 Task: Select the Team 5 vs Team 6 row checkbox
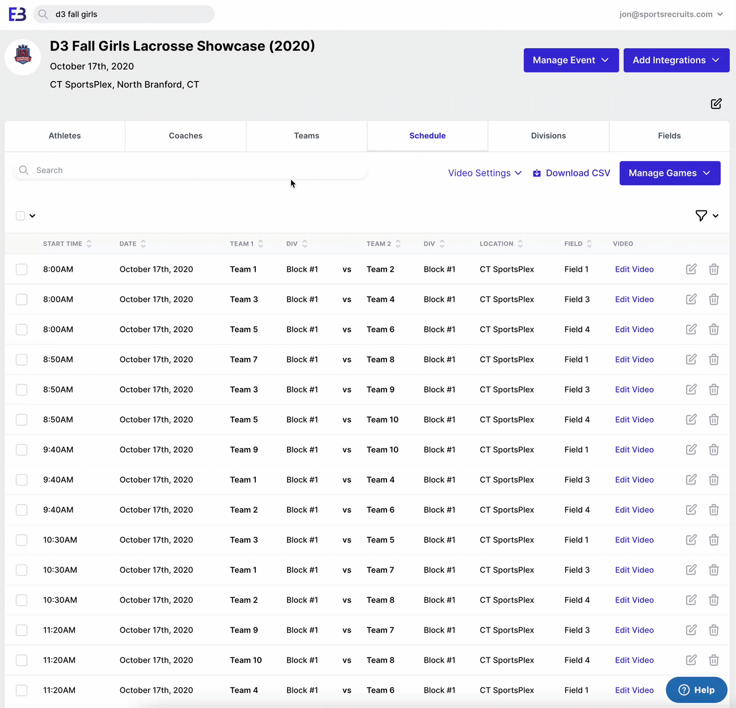click(22, 330)
